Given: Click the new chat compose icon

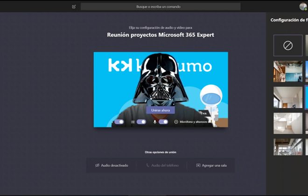Looking at the screenshot, I should [74, 7].
